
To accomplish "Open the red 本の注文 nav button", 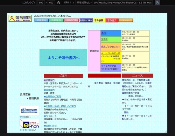I will point(112,20).
